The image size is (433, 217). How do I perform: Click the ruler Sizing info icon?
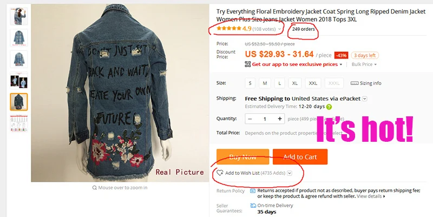355,83
